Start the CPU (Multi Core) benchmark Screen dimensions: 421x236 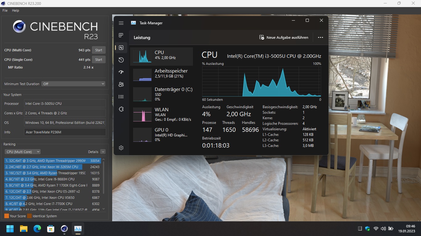tap(99, 50)
